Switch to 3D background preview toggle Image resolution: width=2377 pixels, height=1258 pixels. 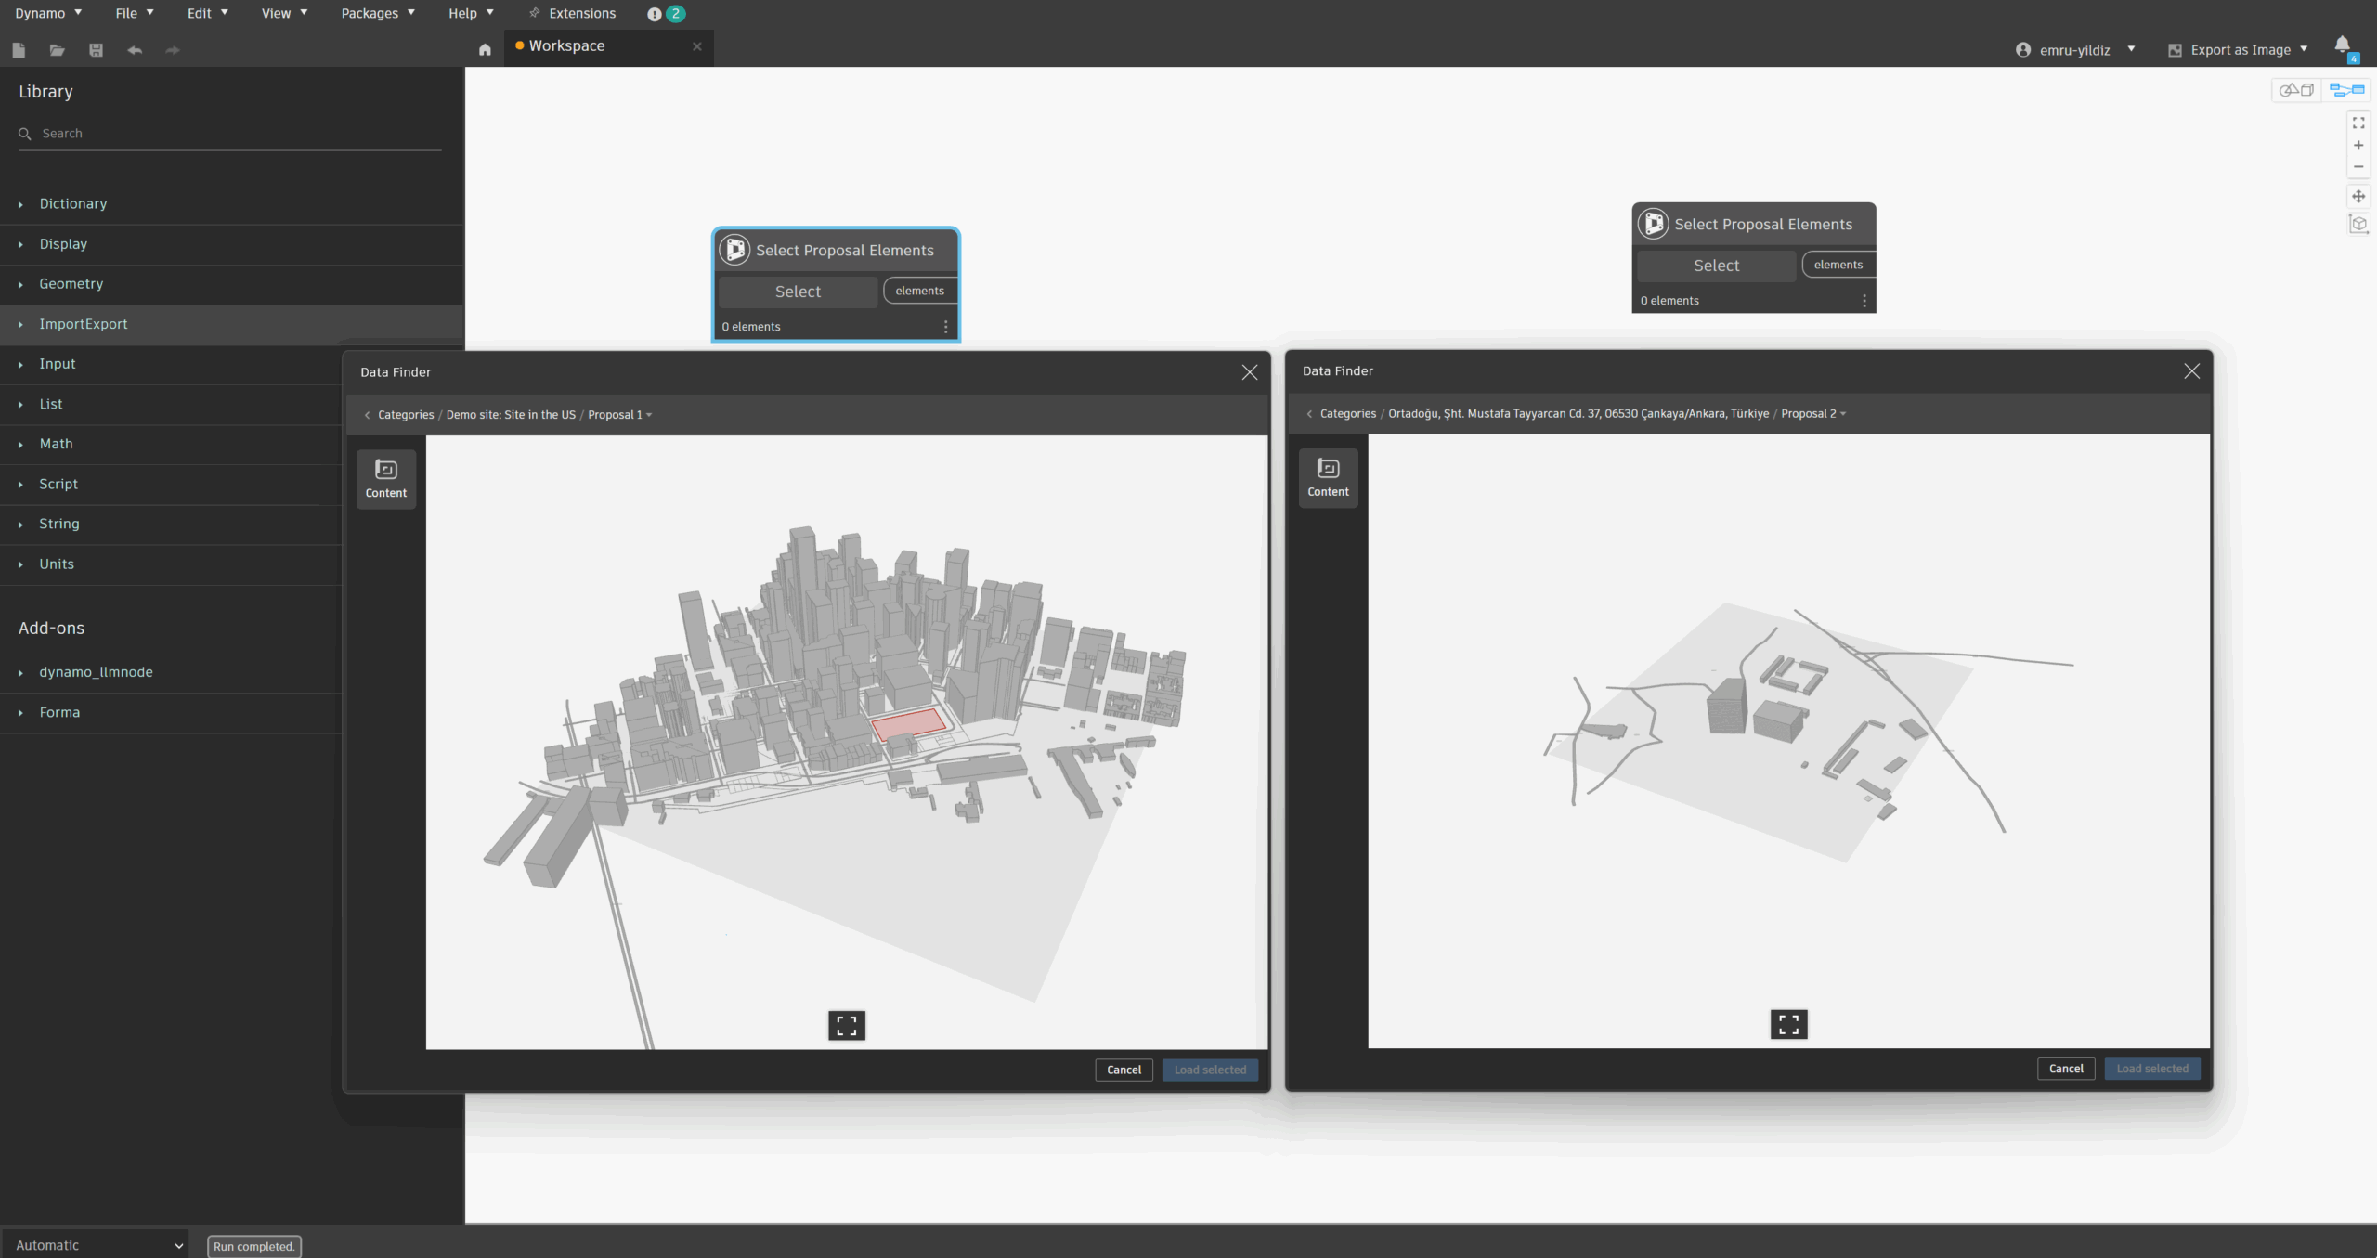tap(2297, 90)
